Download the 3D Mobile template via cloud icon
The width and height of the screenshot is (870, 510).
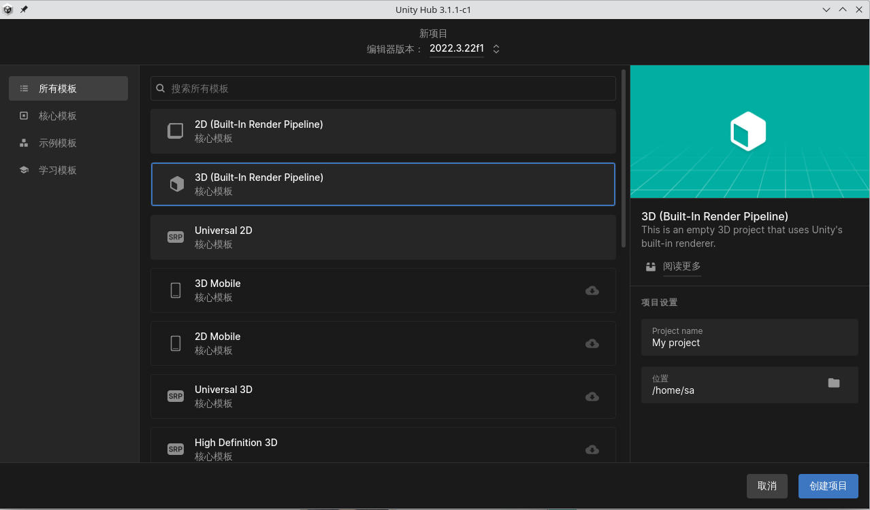(x=592, y=290)
